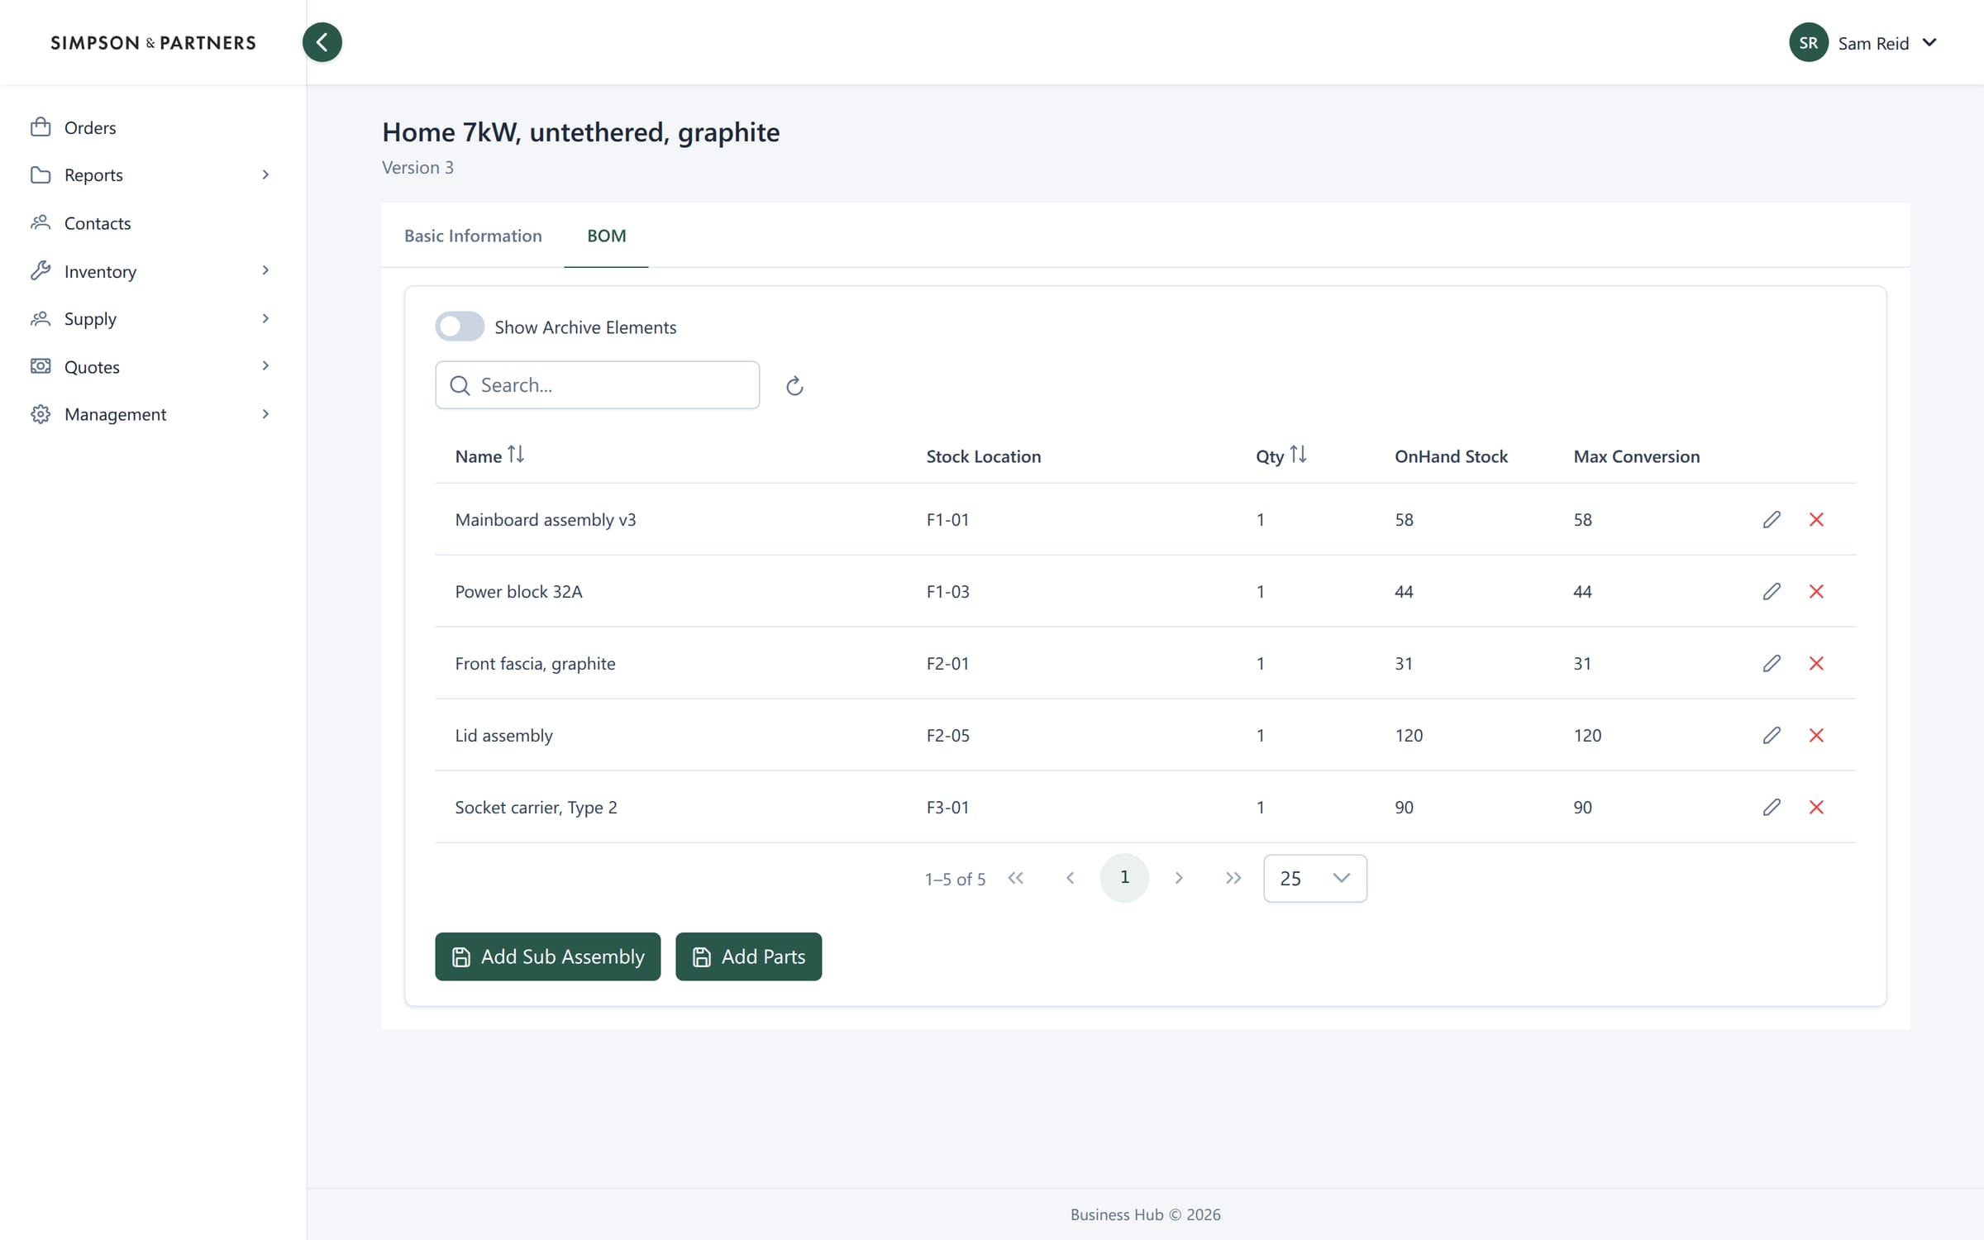Toggle Show Archive Elements switch
The image size is (1984, 1240).
[x=460, y=327]
